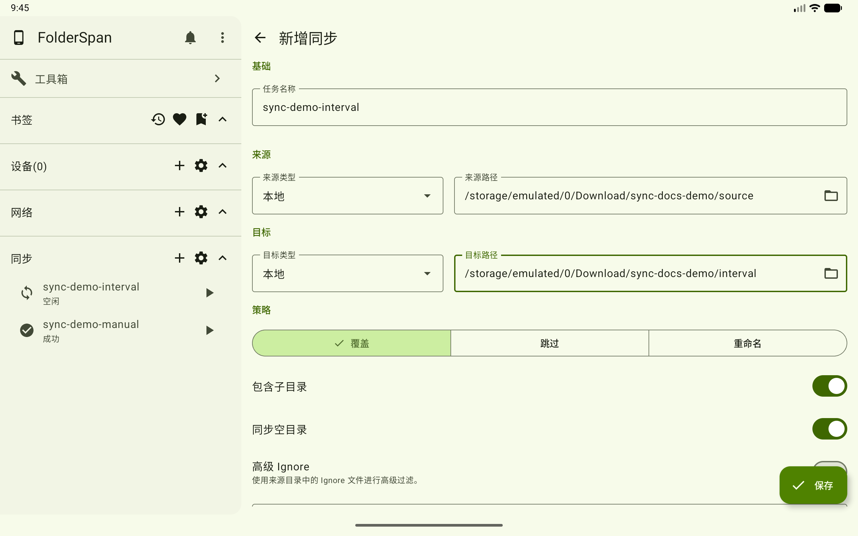Image resolution: width=858 pixels, height=536 pixels.
Task: Open settings gear in 设备(0) row
Action: tap(201, 165)
